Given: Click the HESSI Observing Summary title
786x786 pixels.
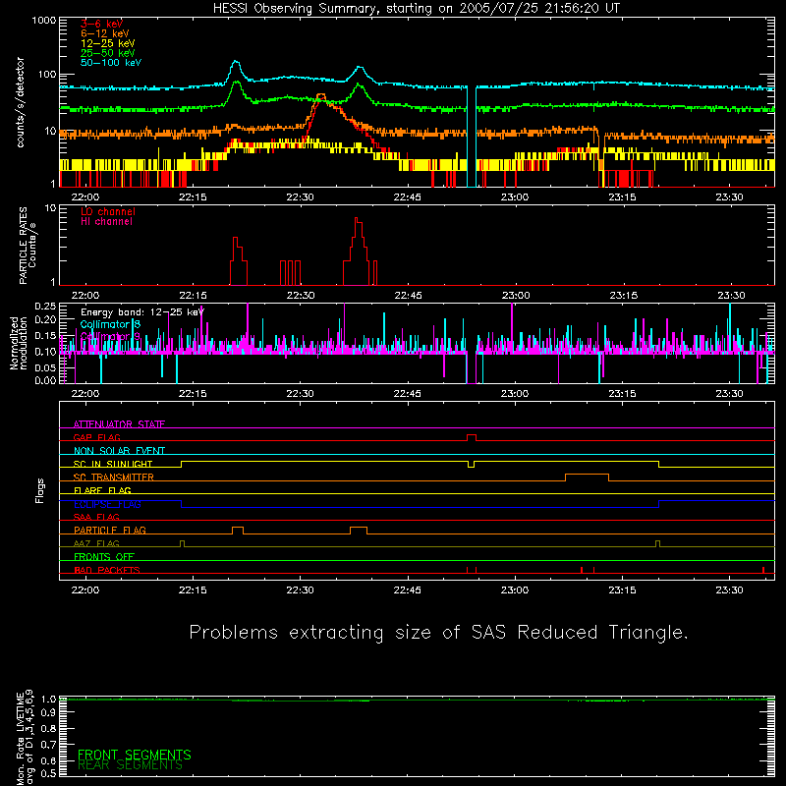Looking at the screenshot, I should [417, 8].
